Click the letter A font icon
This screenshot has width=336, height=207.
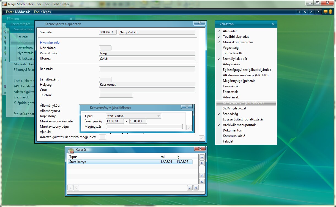(305, 12)
